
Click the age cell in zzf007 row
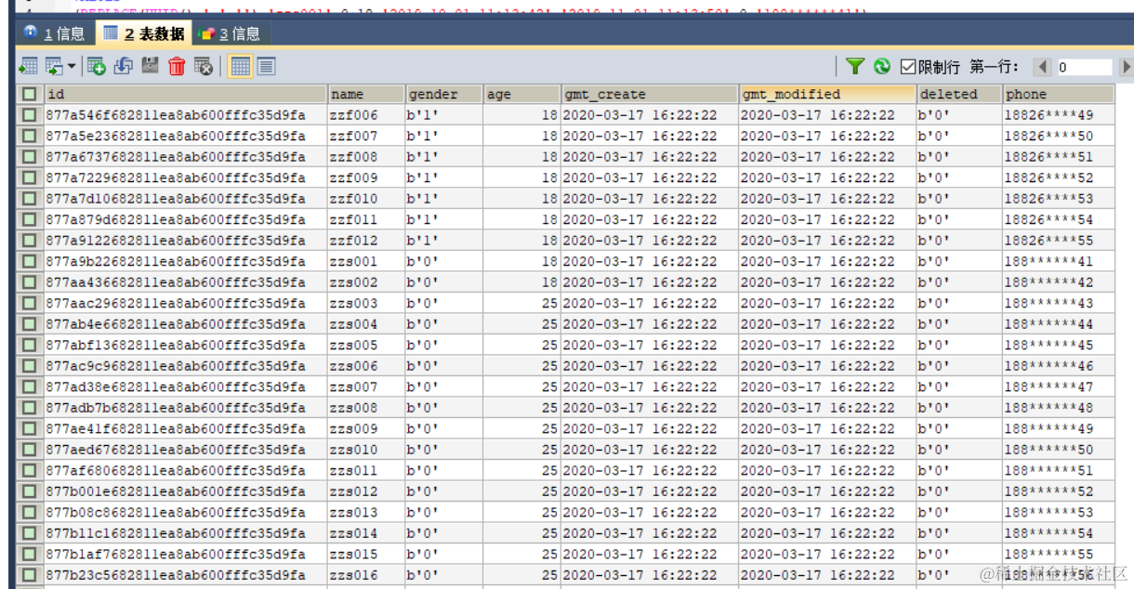coord(522,136)
